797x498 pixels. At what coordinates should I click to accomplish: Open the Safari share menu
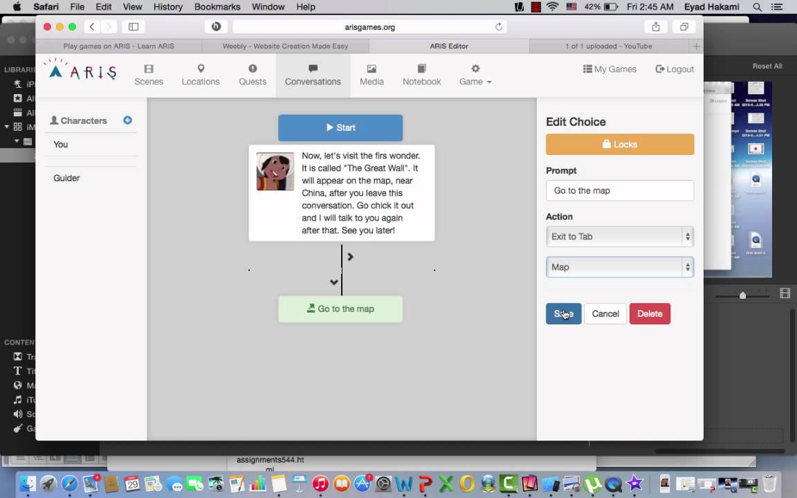click(x=656, y=27)
